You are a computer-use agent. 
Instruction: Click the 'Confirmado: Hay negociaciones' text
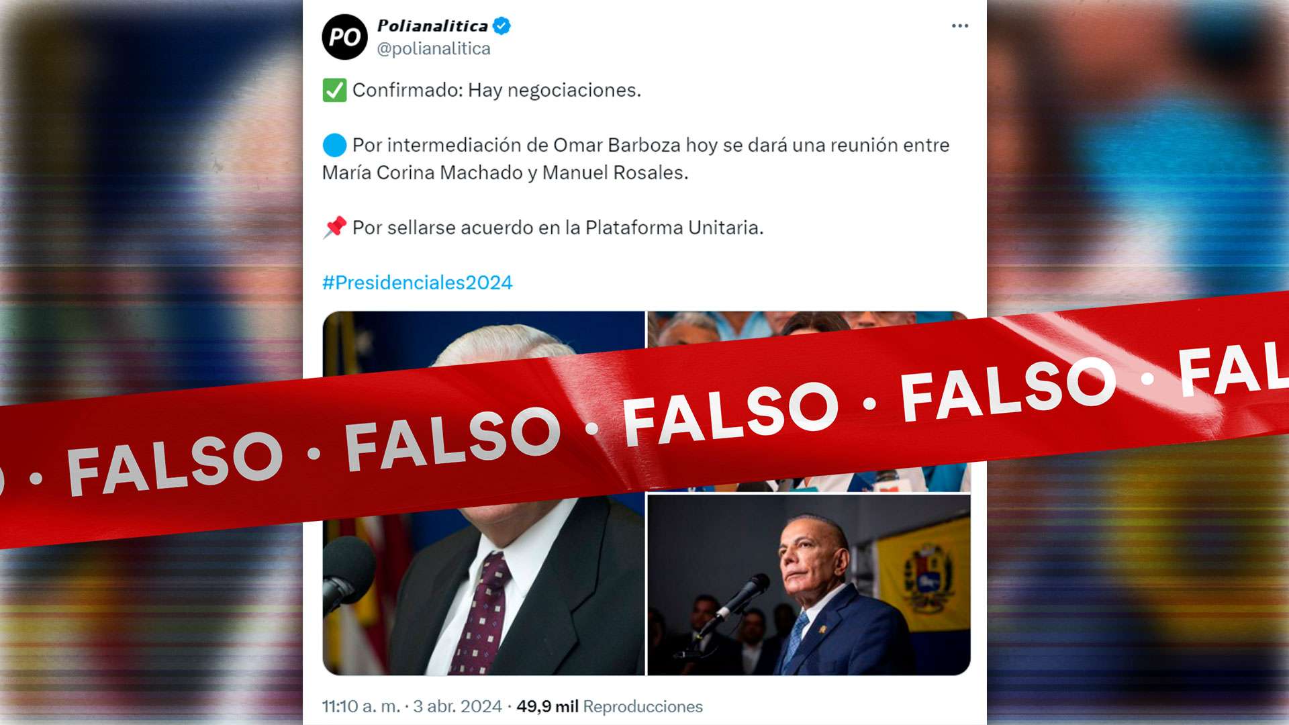(497, 90)
